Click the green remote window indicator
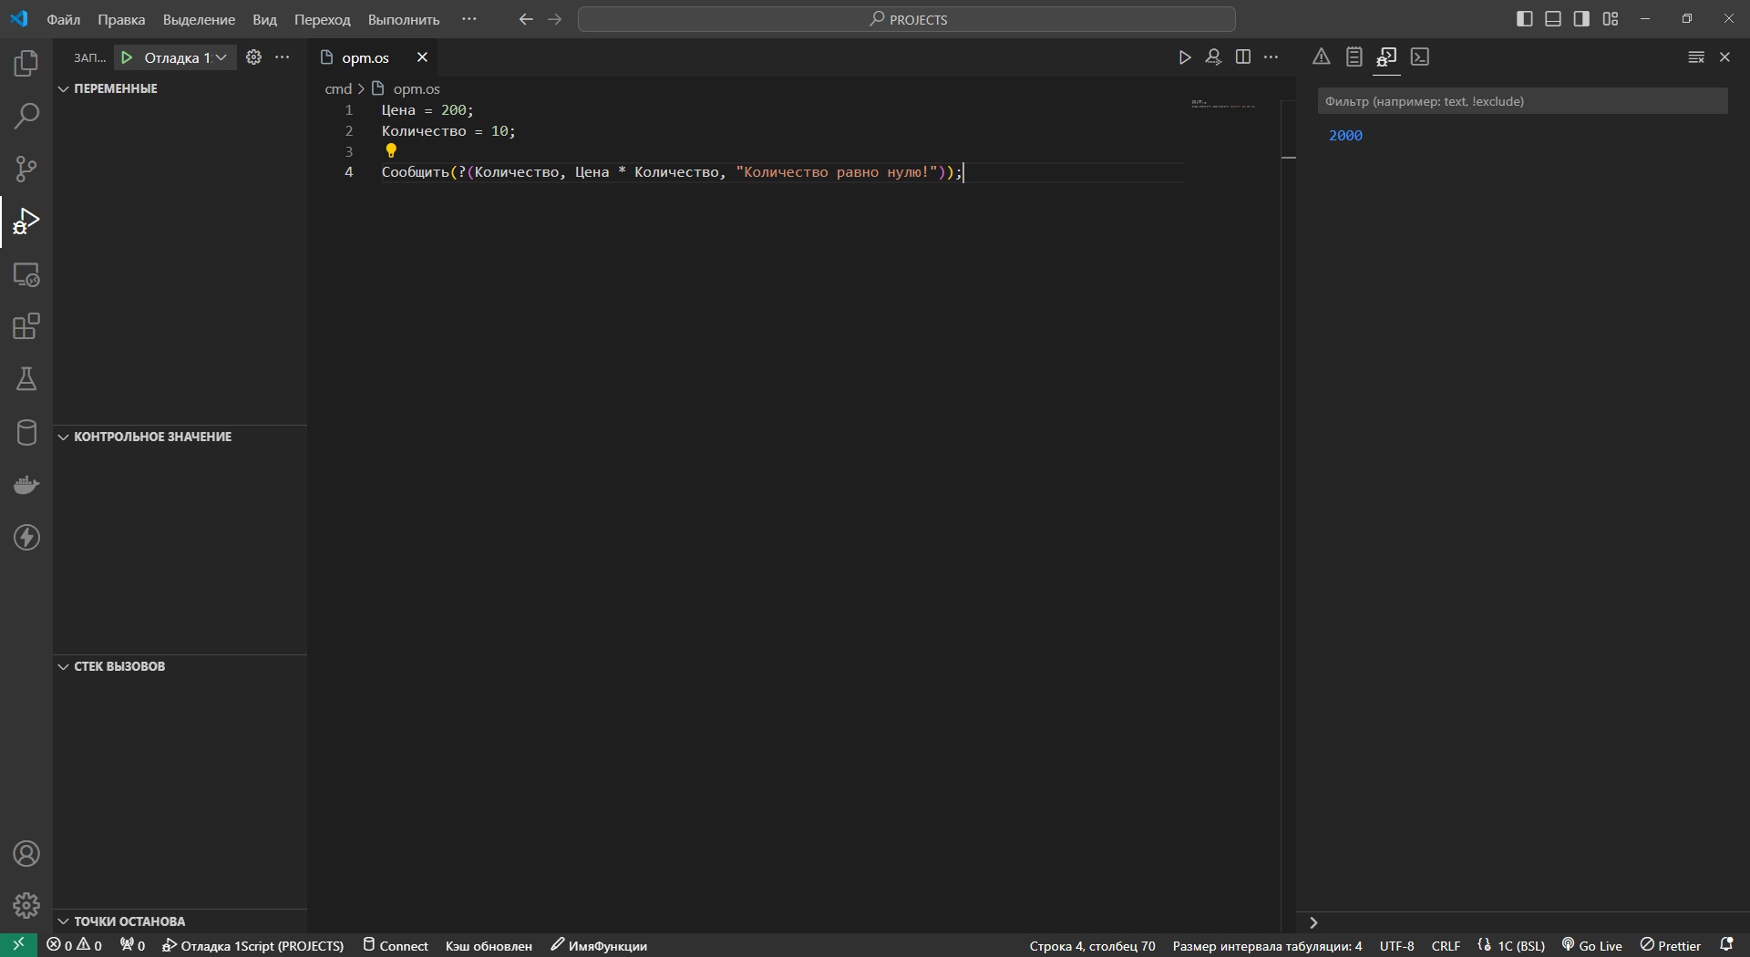 pos(18,945)
